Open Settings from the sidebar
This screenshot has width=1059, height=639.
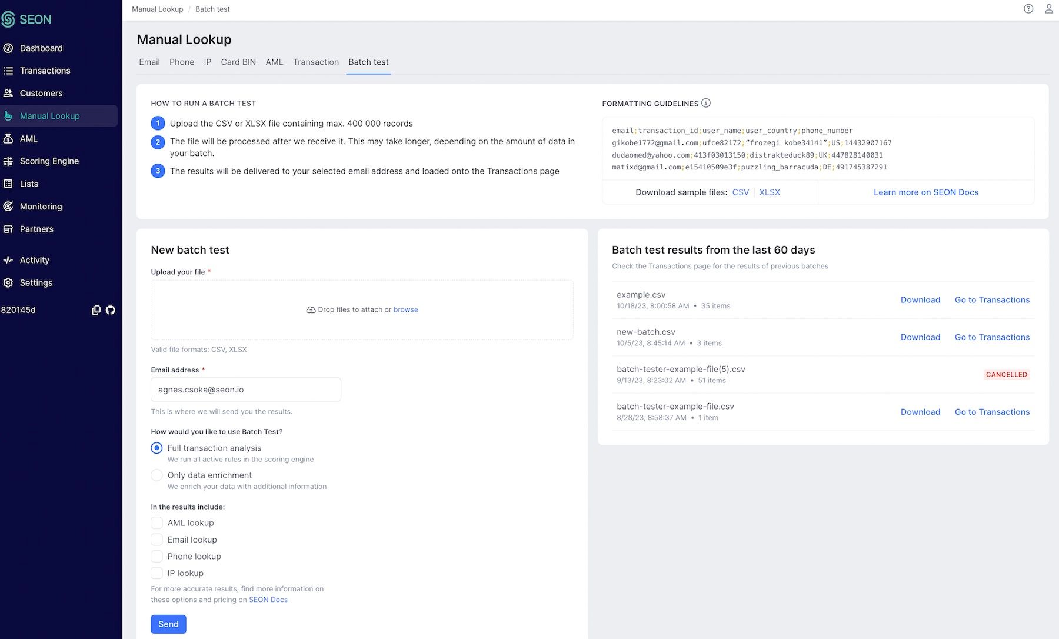coord(36,283)
